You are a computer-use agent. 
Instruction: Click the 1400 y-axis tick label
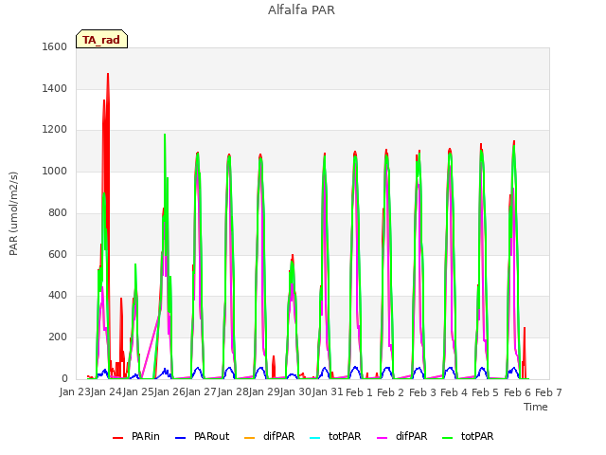click(x=55, y=88)
